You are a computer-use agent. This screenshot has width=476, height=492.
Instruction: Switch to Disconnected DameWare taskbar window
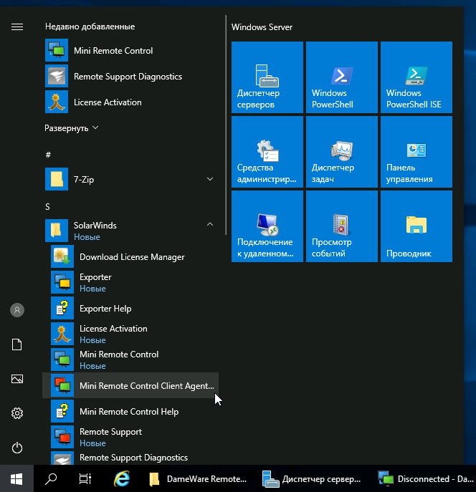point(425,478)
